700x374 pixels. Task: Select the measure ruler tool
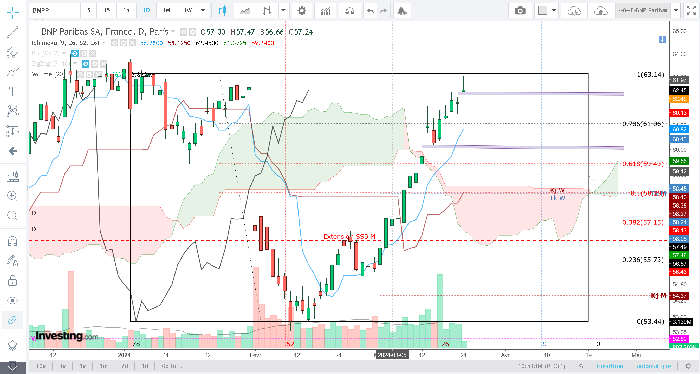[12, 176]
